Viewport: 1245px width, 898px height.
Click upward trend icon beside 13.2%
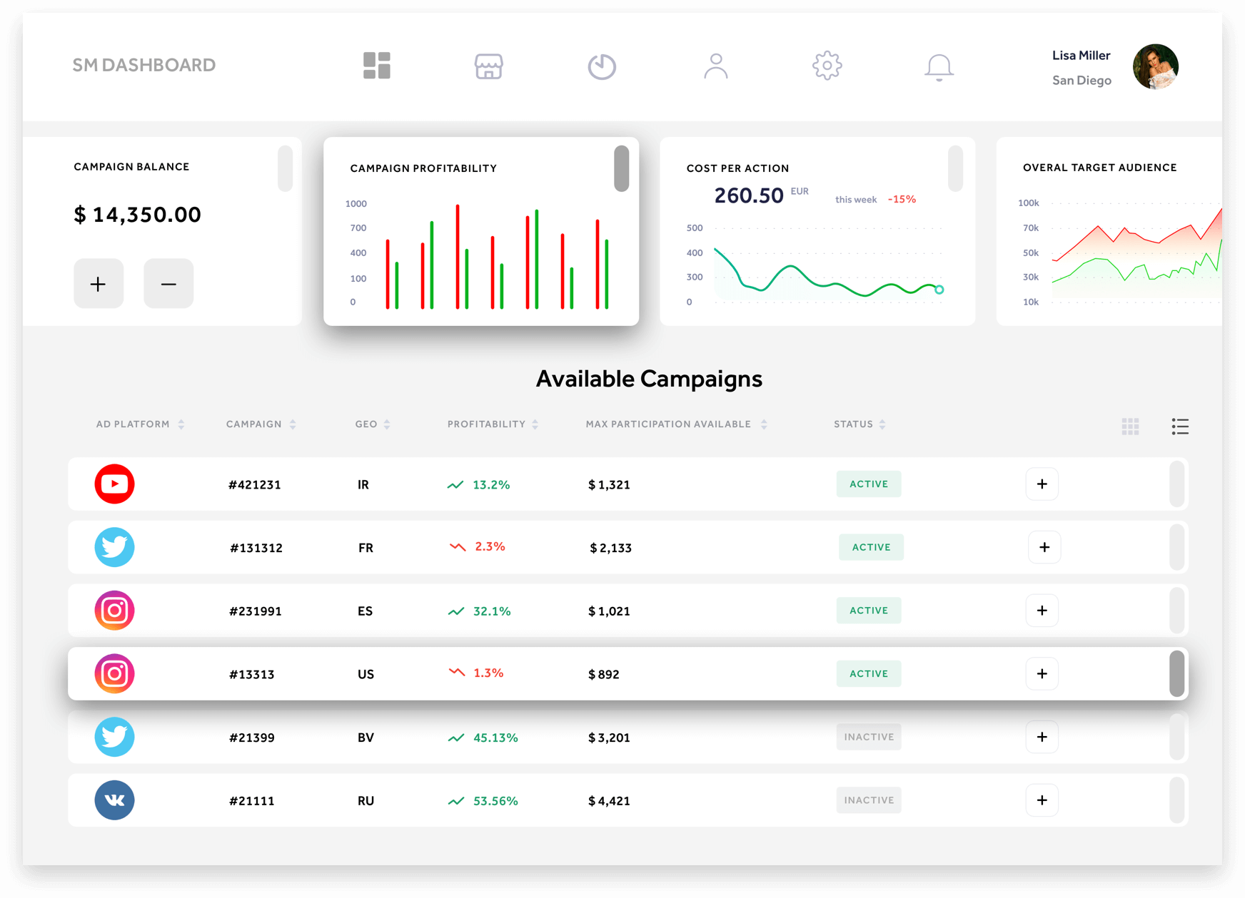click(x=455, y=485)
